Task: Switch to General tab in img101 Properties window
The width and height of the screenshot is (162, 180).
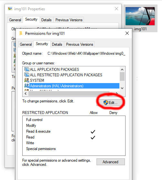Action: click(15, 20)
